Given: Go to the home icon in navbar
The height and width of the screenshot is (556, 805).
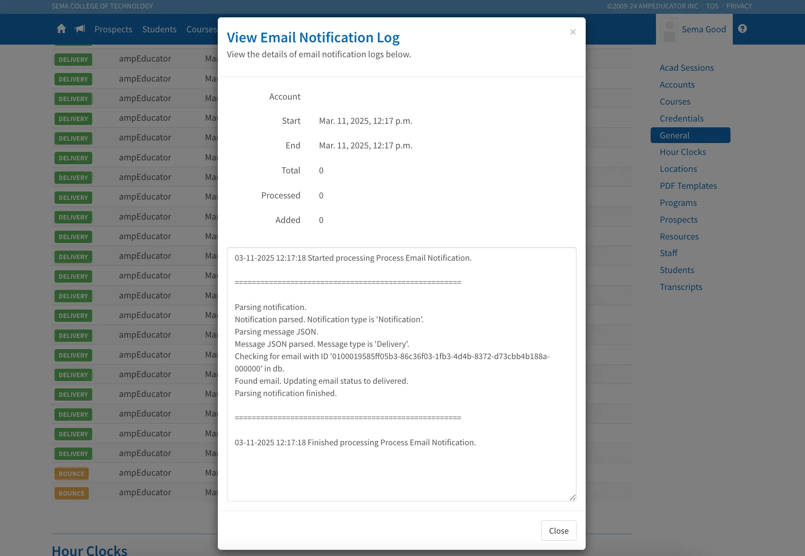Looking at the screenshot, I should pyautogui.click(x=61, y=29).
